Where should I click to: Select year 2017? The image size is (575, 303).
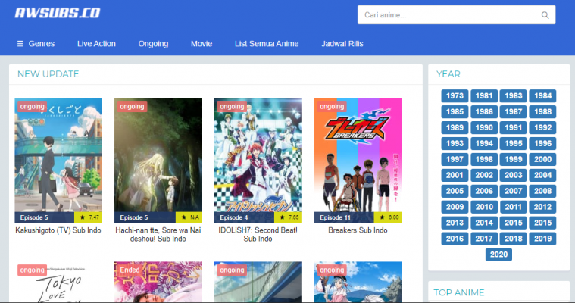coord(484,239)
